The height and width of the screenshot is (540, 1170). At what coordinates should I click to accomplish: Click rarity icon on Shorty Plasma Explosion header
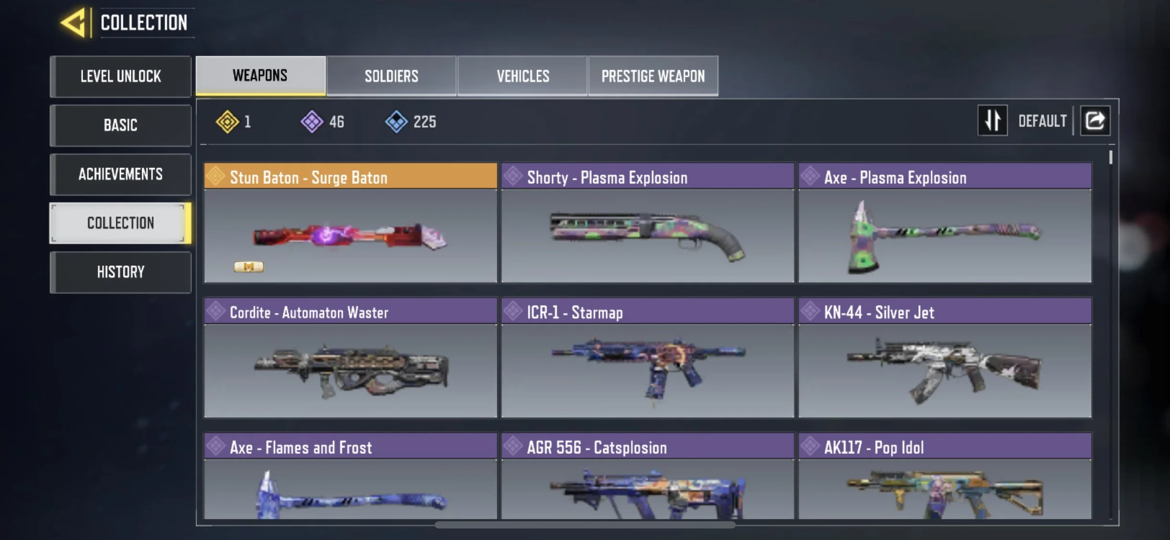point(513,176)
